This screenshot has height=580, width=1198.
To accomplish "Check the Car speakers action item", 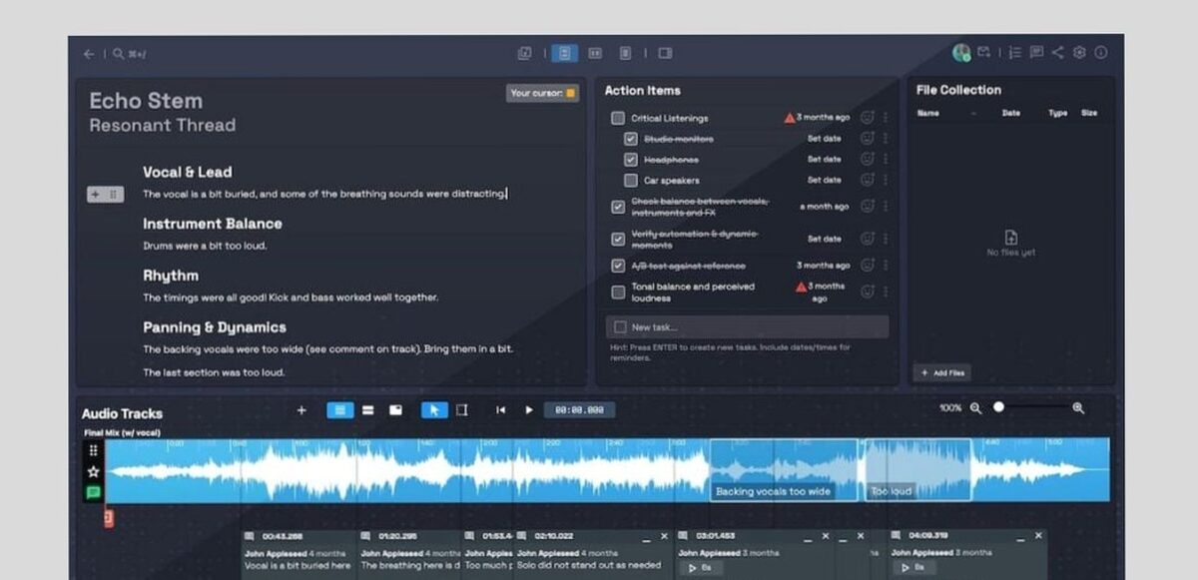I will [630, 180].
